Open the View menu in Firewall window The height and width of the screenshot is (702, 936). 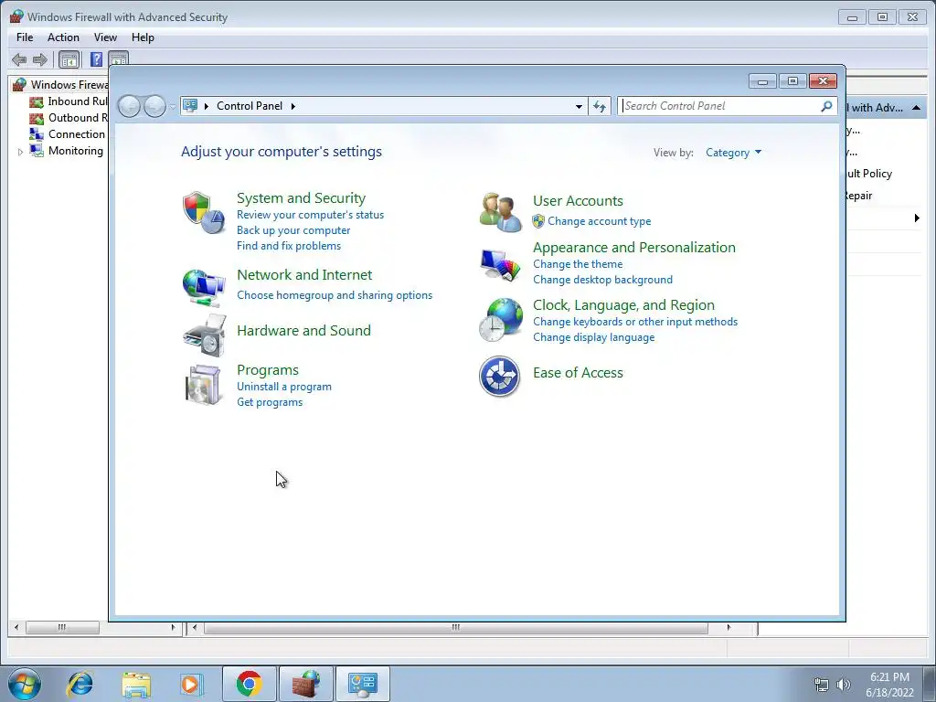(x=105, y=37)
